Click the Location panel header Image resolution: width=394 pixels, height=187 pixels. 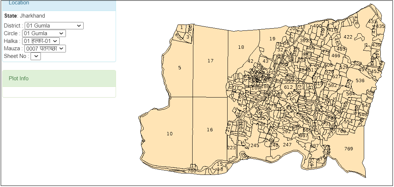pos(59,4)
